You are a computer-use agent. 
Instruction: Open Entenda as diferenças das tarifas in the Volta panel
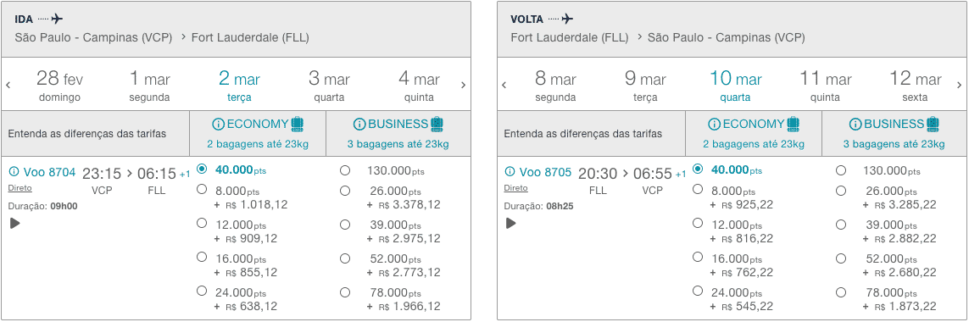[582, 134]
